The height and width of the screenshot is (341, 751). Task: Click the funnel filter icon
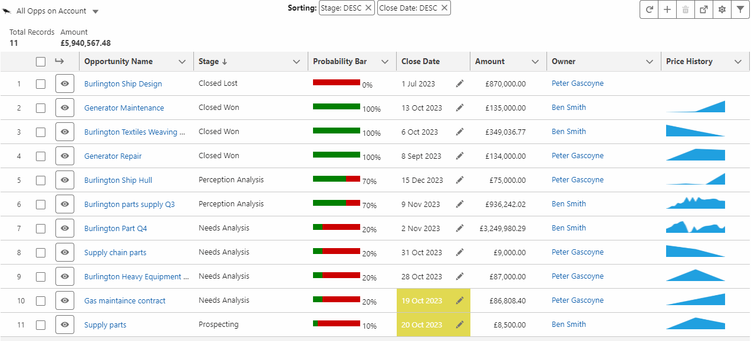click(740, 9)
